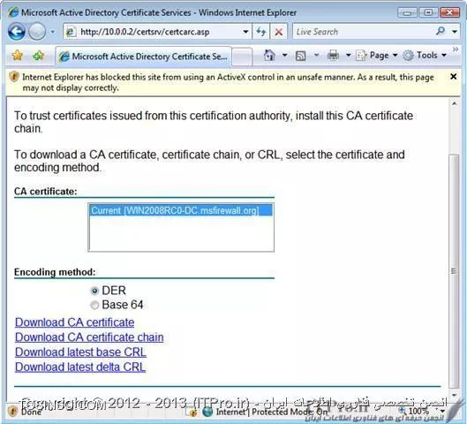Dismiss the information bar with its X
467x424 pixels.
click(453, 77)
